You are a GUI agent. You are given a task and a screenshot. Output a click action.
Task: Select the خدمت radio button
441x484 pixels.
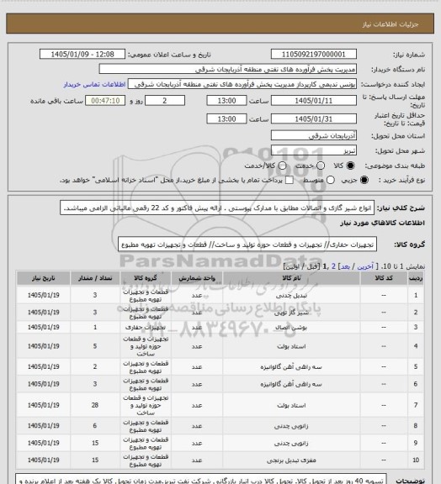coord(321,166)
